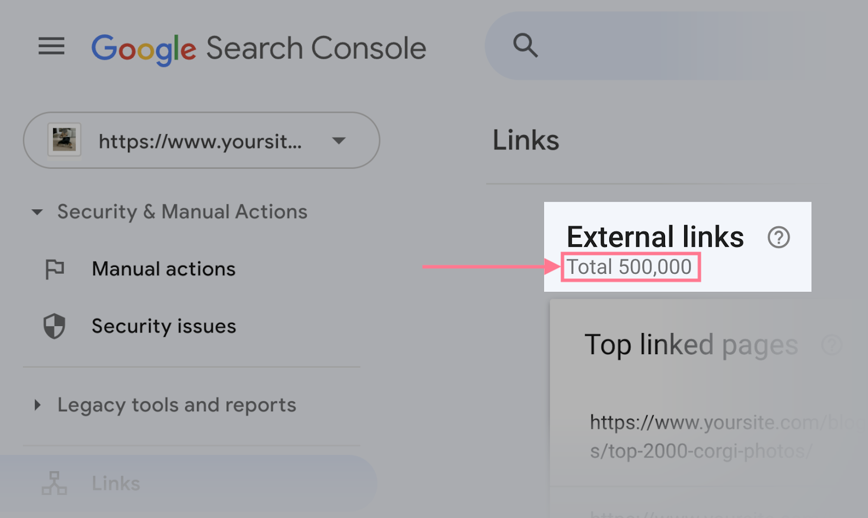Click the Links sitemap icon in sidebar
Screen dimensions: 868x518
point(54,483)
